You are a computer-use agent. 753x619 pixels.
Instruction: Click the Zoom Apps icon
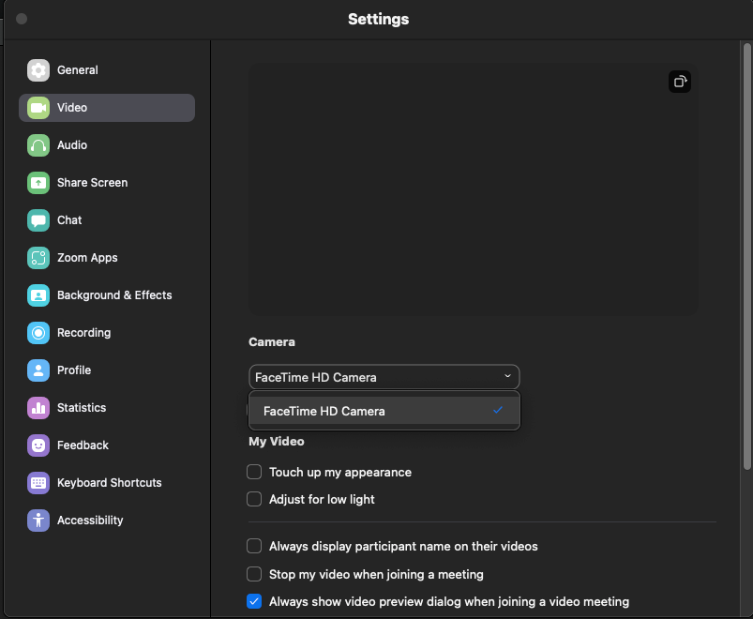pyautogui.click(x=38, y=258)
